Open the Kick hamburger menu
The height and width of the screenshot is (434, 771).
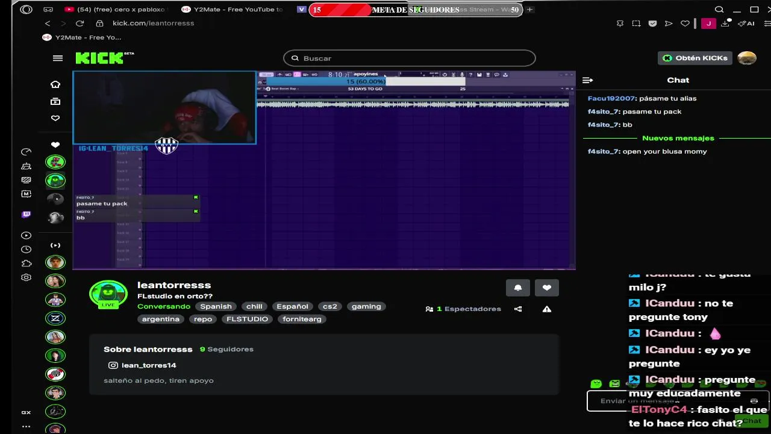pos(58,58)
